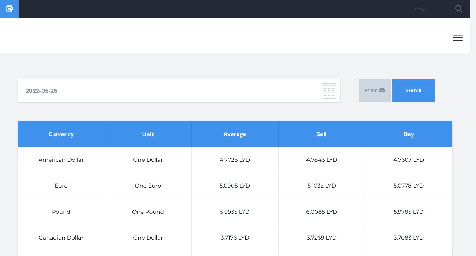This screenshot has width=476, height=256.
Task: Click Pound average rate 5.9935 LYD
Action: (x=235, y=212)
